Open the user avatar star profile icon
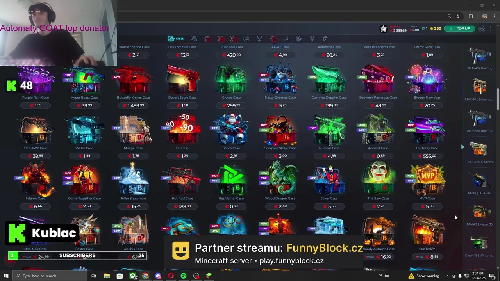The height and width of the screenshot is (281, 500). 384,28
